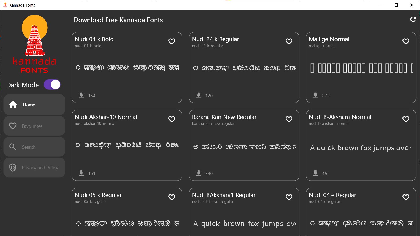
Task: Favourite the Mallige Normal font
Action: coord(406,42)
